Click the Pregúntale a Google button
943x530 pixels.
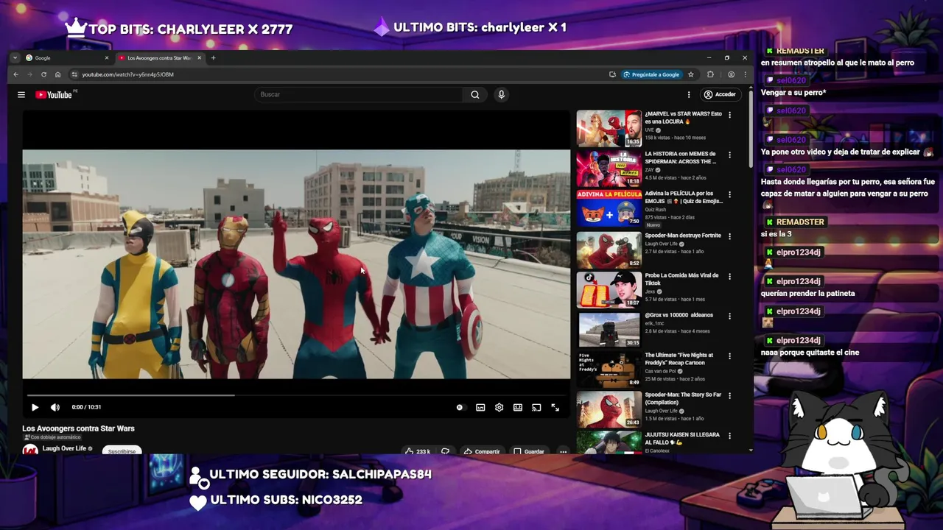(x=651, y=74)
